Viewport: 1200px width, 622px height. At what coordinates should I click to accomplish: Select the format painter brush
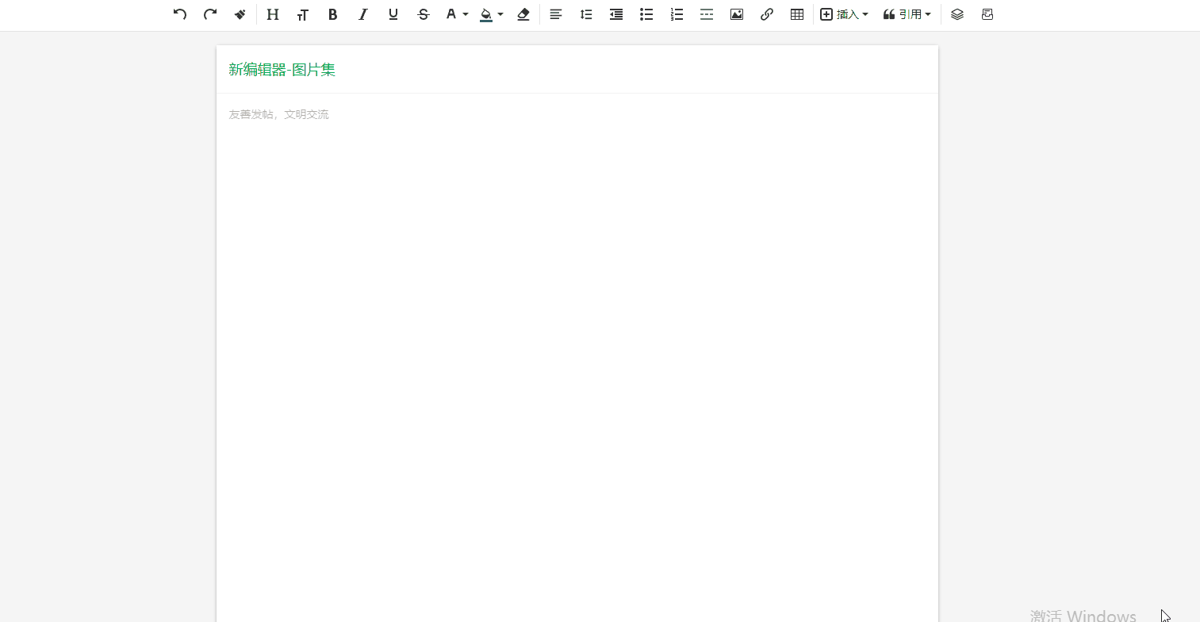click(x=240, y=14)
